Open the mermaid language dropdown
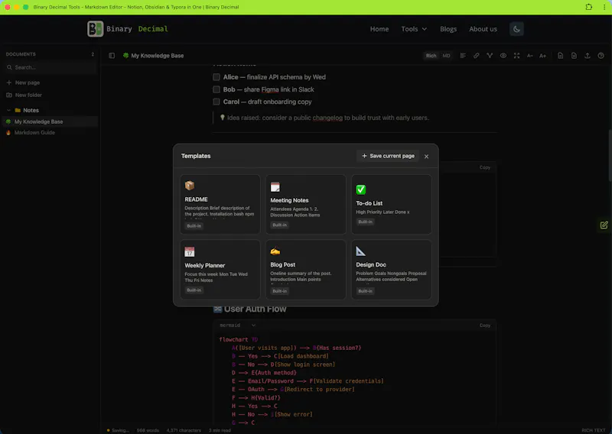The height and width of the screenshot is (434, 612). point(238,325)
